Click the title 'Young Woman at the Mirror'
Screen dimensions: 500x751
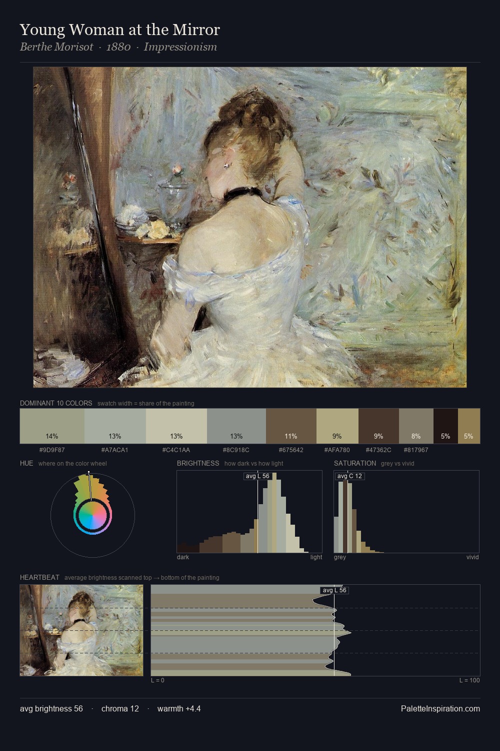pos(120,30)
